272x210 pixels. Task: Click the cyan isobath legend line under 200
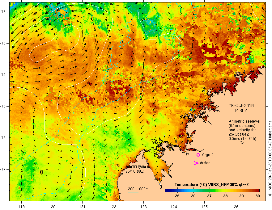point(133,192)
